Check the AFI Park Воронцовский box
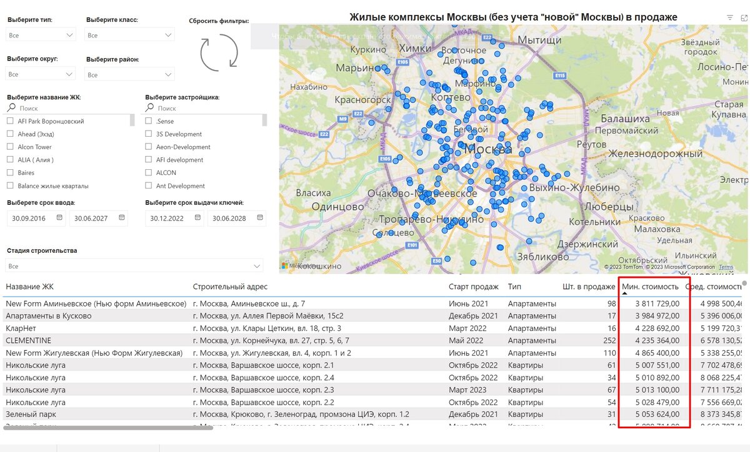Screen dimensions: 750x452 tap(10, 121)
